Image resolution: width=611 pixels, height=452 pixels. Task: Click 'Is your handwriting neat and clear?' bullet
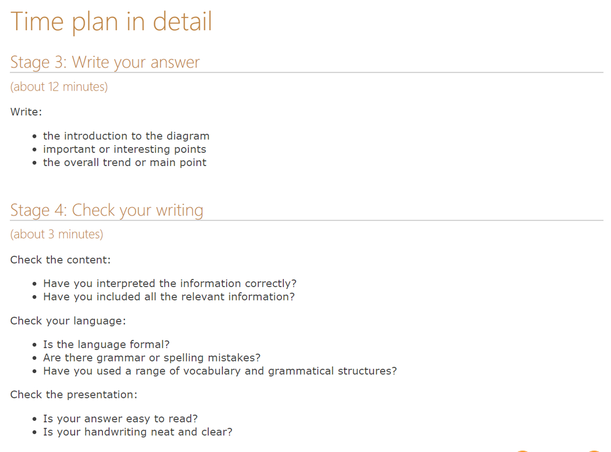coord(138,432)
